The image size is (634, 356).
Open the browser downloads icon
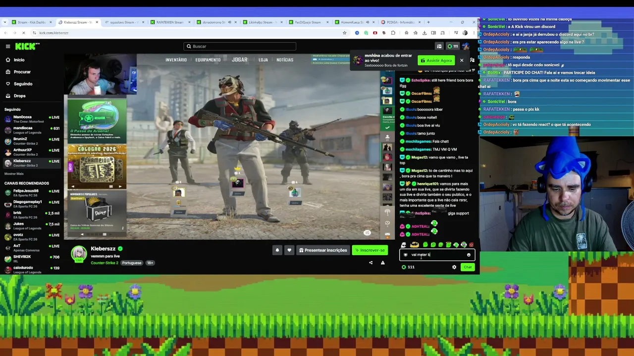tap(424, 33)
